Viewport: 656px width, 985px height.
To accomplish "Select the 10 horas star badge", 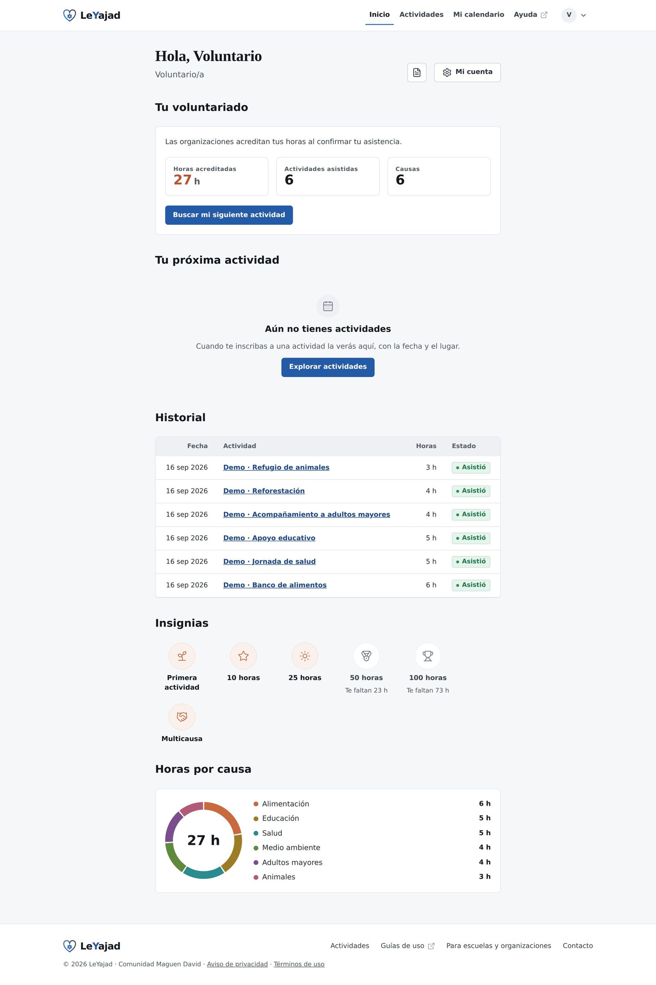I will [244, 656].
